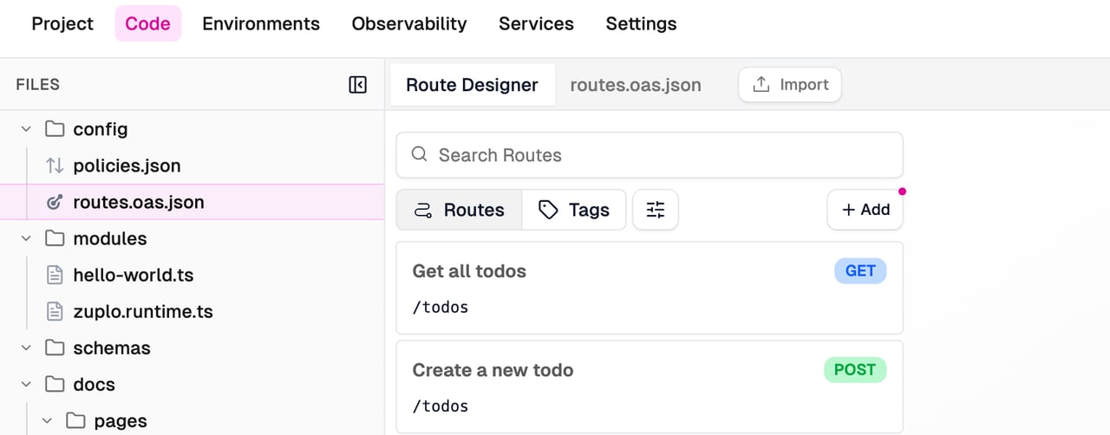Collapse the docs folder chevron
This screenshot has height=435, width=1110.
[26, 384]
